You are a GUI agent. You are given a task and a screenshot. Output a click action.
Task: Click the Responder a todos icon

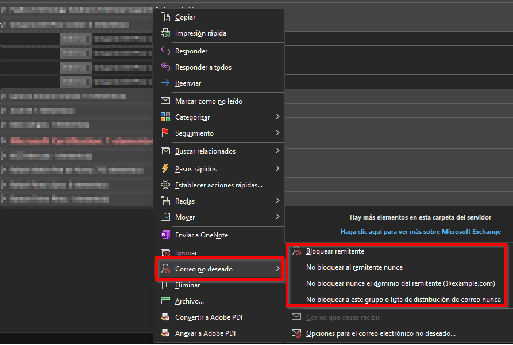pos(165,67)
